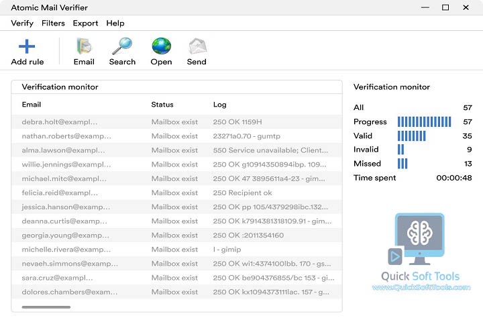Select the sara.cruz@exampl... row
The image size is (483, 322).
[177, 278]
